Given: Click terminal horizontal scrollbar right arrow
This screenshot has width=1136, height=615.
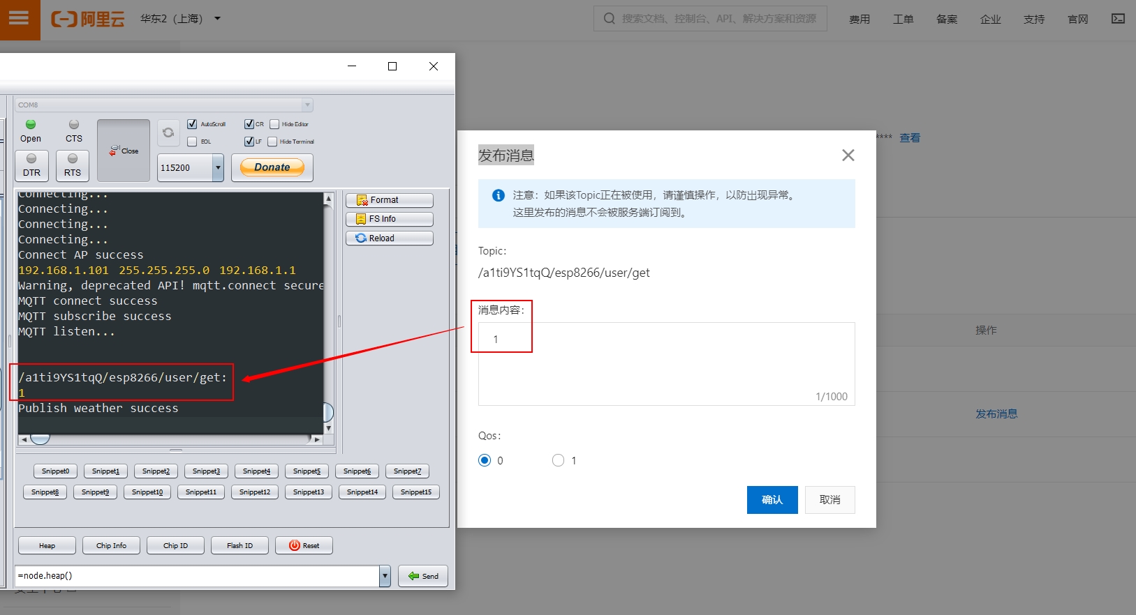Looking at the screenshot, I should coord(317,439).
